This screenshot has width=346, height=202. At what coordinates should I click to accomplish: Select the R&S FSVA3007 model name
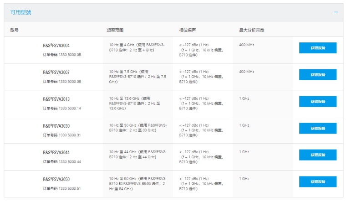point(56,72)
